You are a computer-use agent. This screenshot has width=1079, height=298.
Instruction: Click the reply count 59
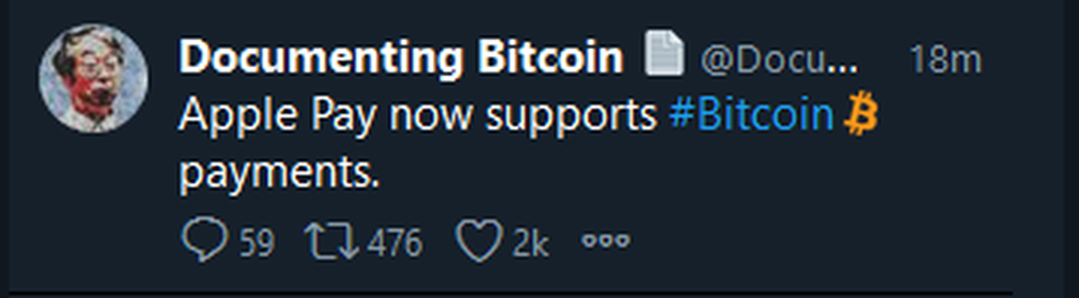click(257, 242)
